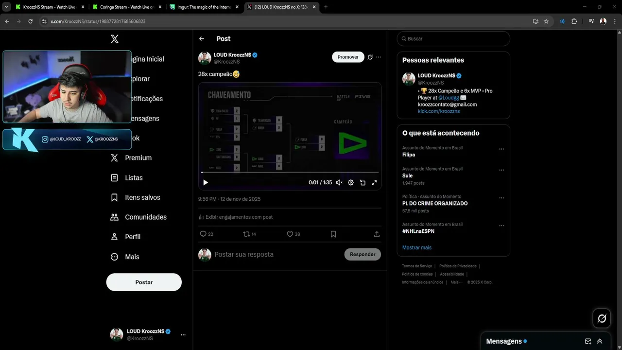Open Listas in the sidebar
The width and height of the screenshot is (622, 350).
(127, 178)
